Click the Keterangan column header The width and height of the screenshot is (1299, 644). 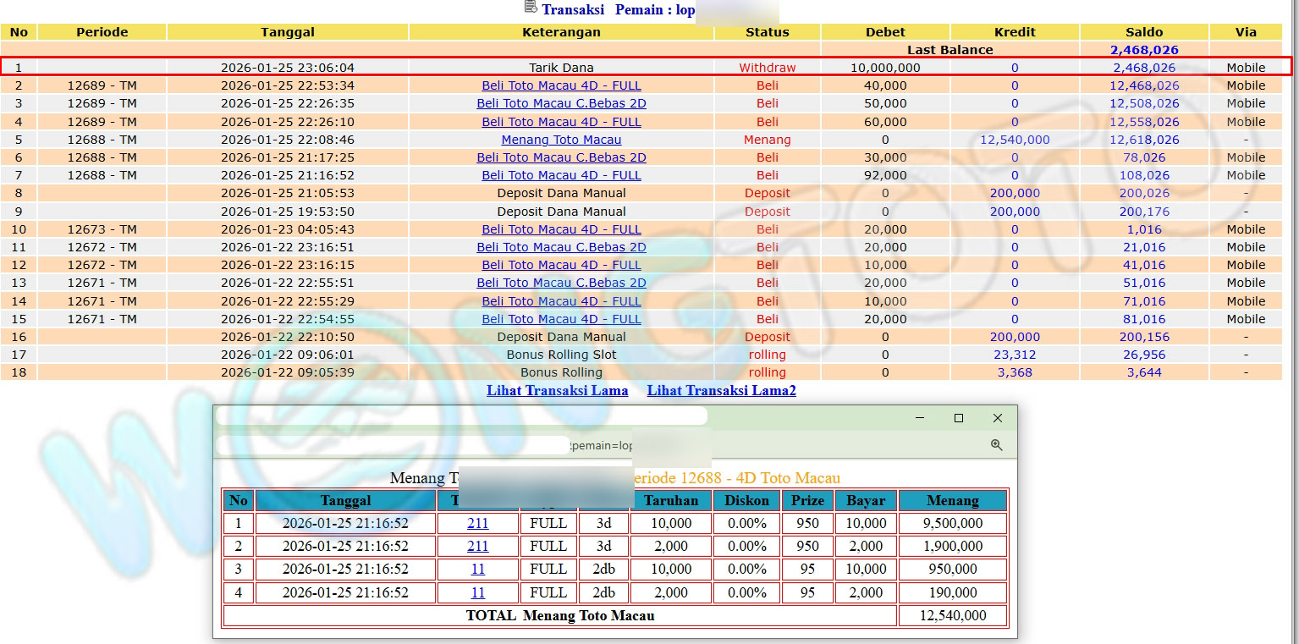[561, 32]
